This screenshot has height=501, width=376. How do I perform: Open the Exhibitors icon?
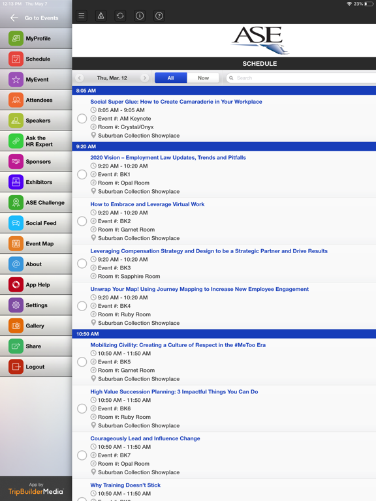coord(16,182)
